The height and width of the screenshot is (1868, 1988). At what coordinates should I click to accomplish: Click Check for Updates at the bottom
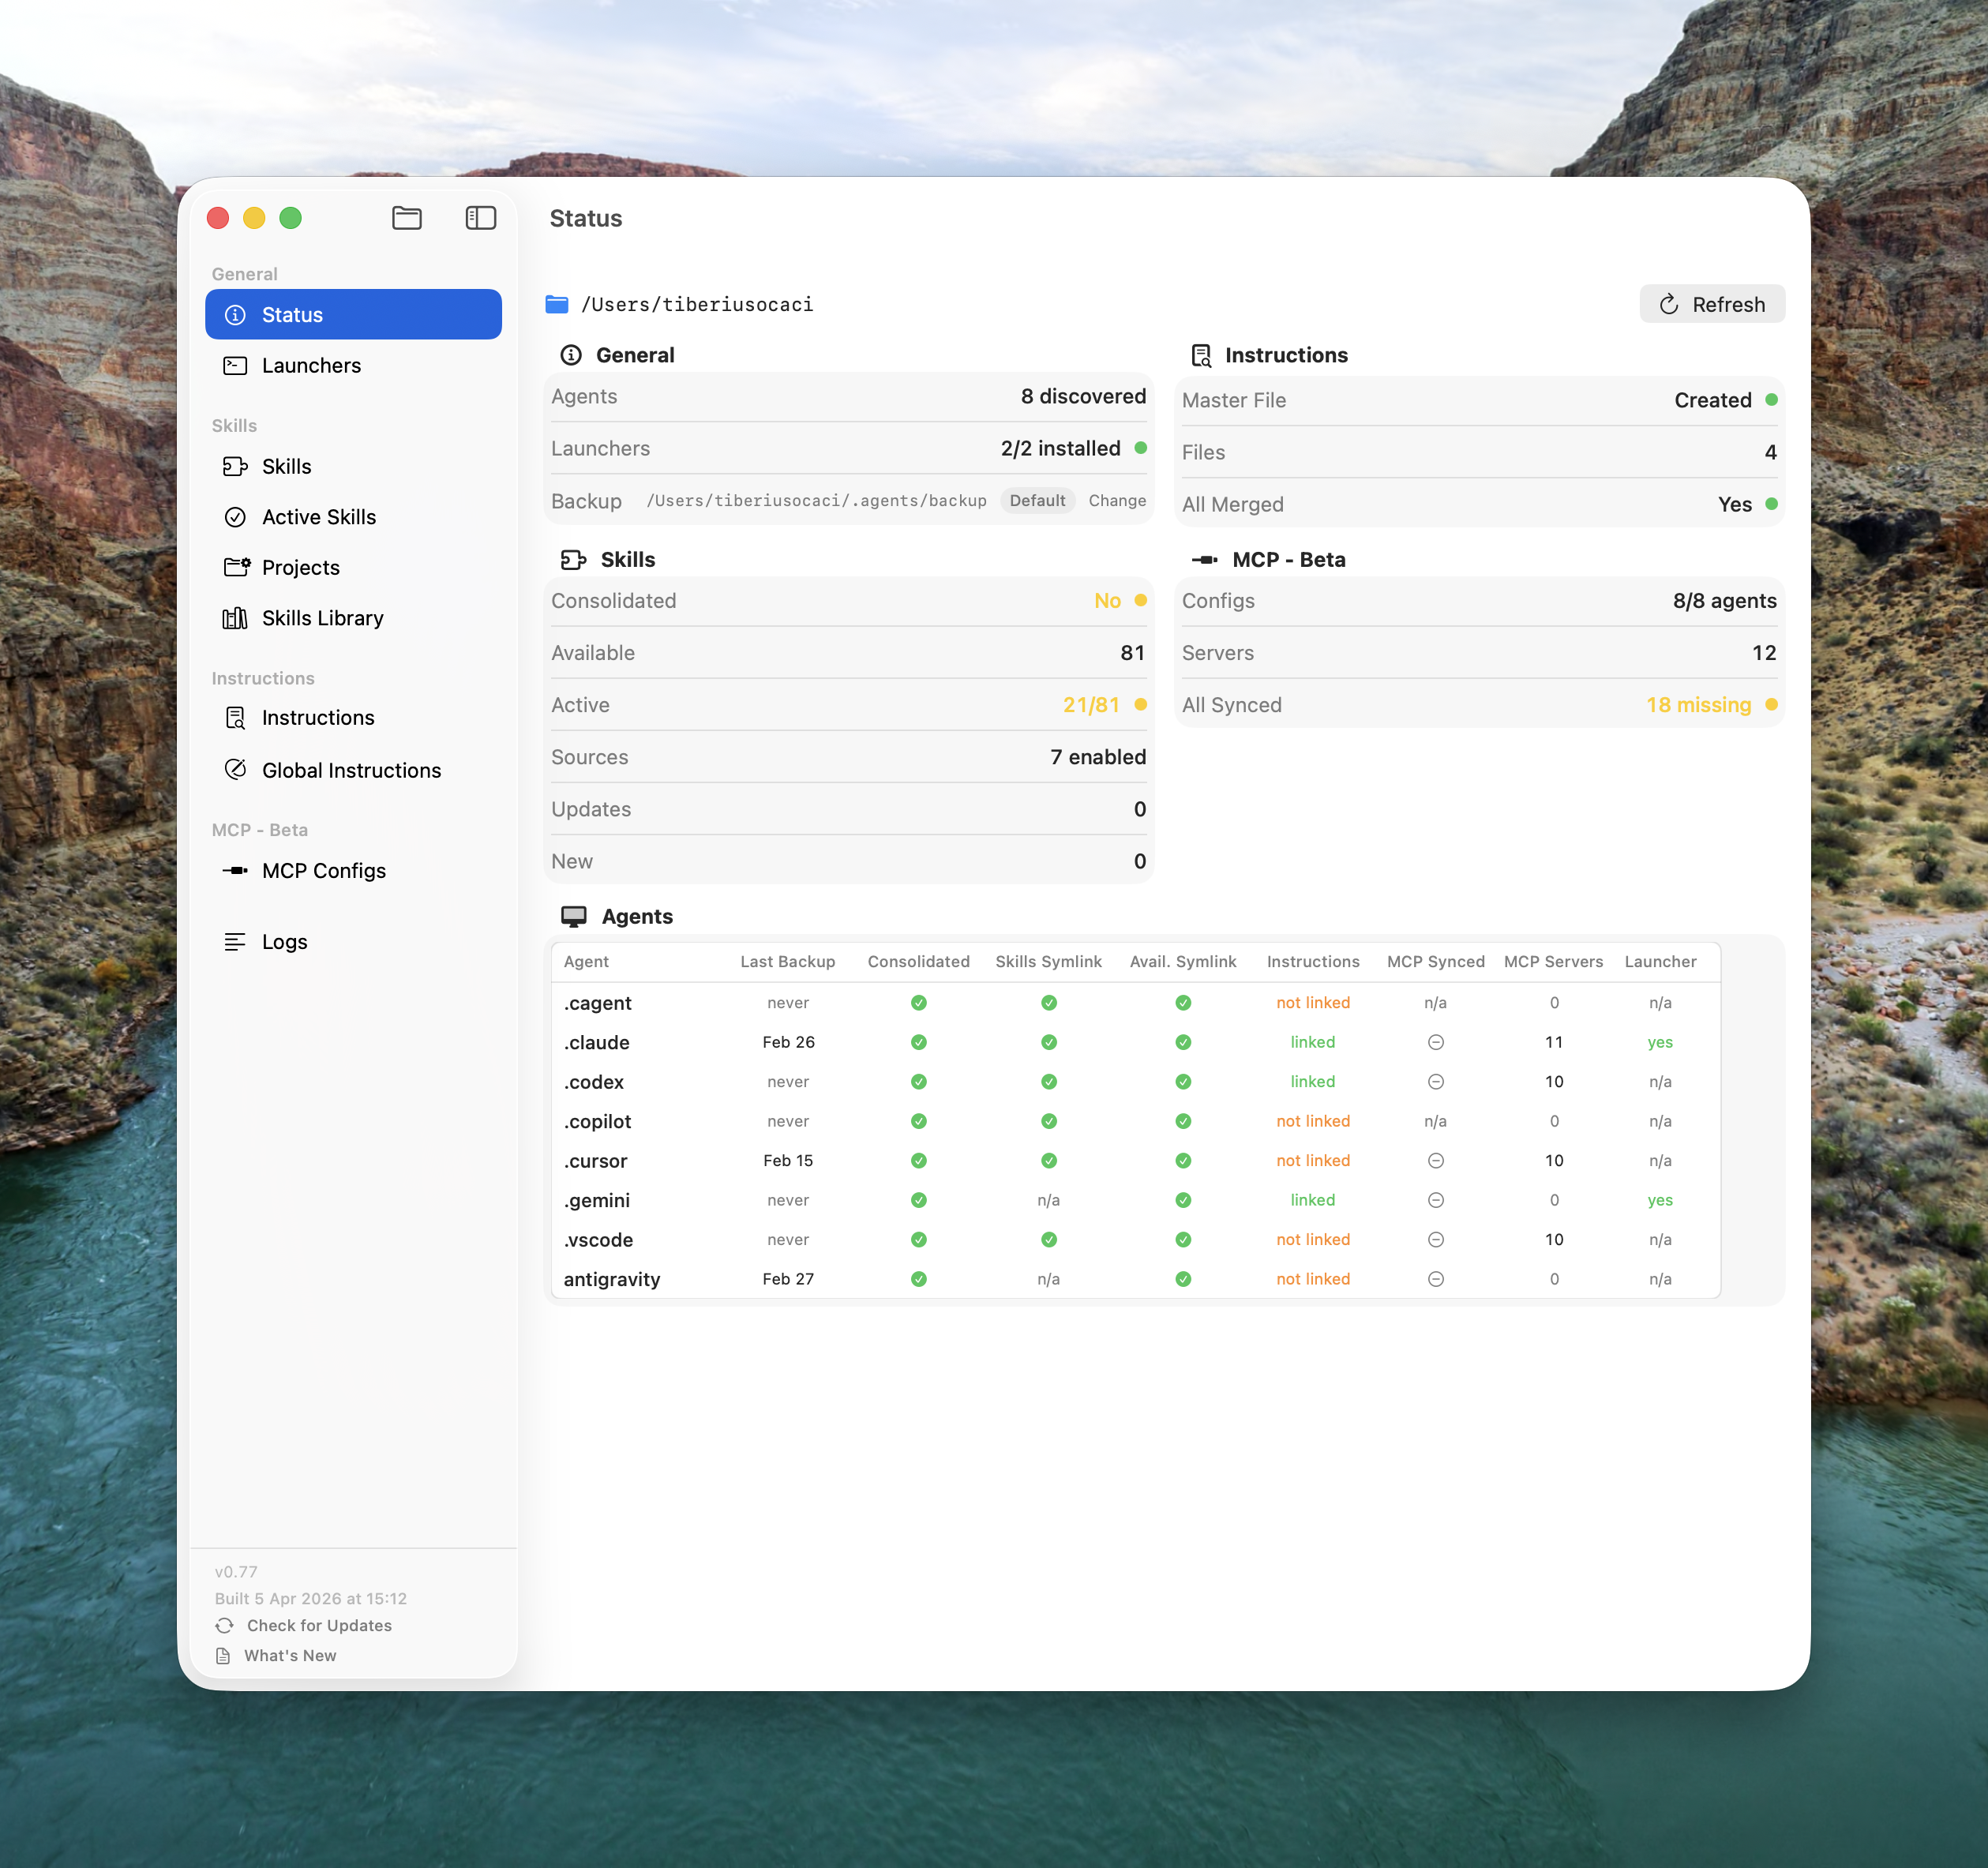coord(318,1625)
